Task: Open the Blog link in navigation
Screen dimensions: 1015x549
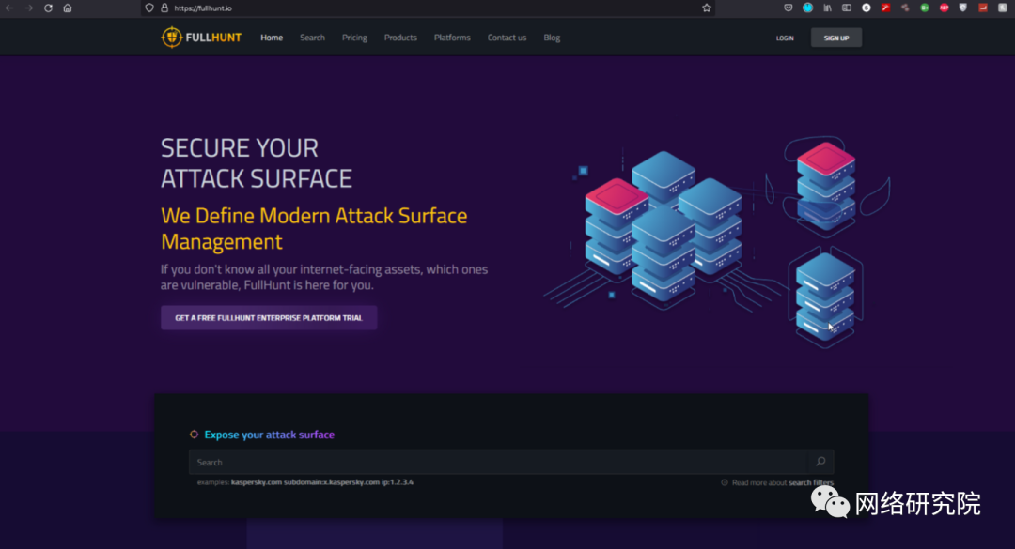Action: [552, 38]
